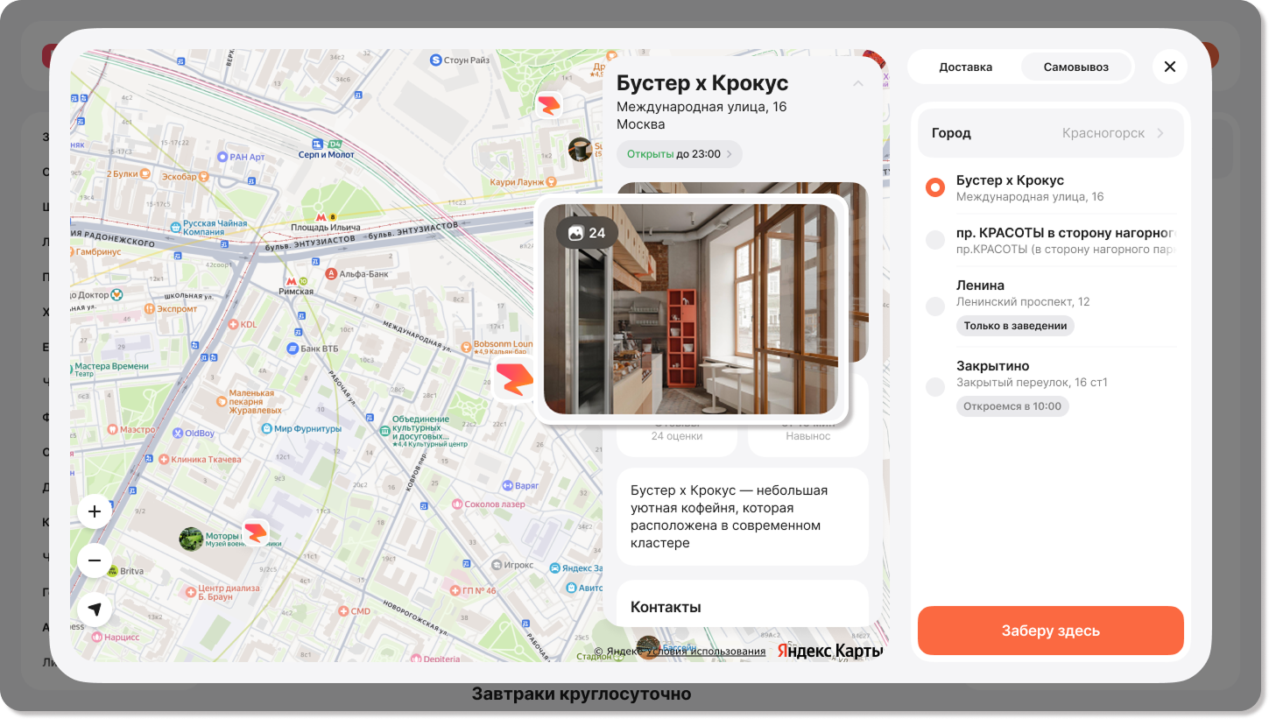Switch to the Доставка tab
1269x719 pixels.
pos(965,67)
